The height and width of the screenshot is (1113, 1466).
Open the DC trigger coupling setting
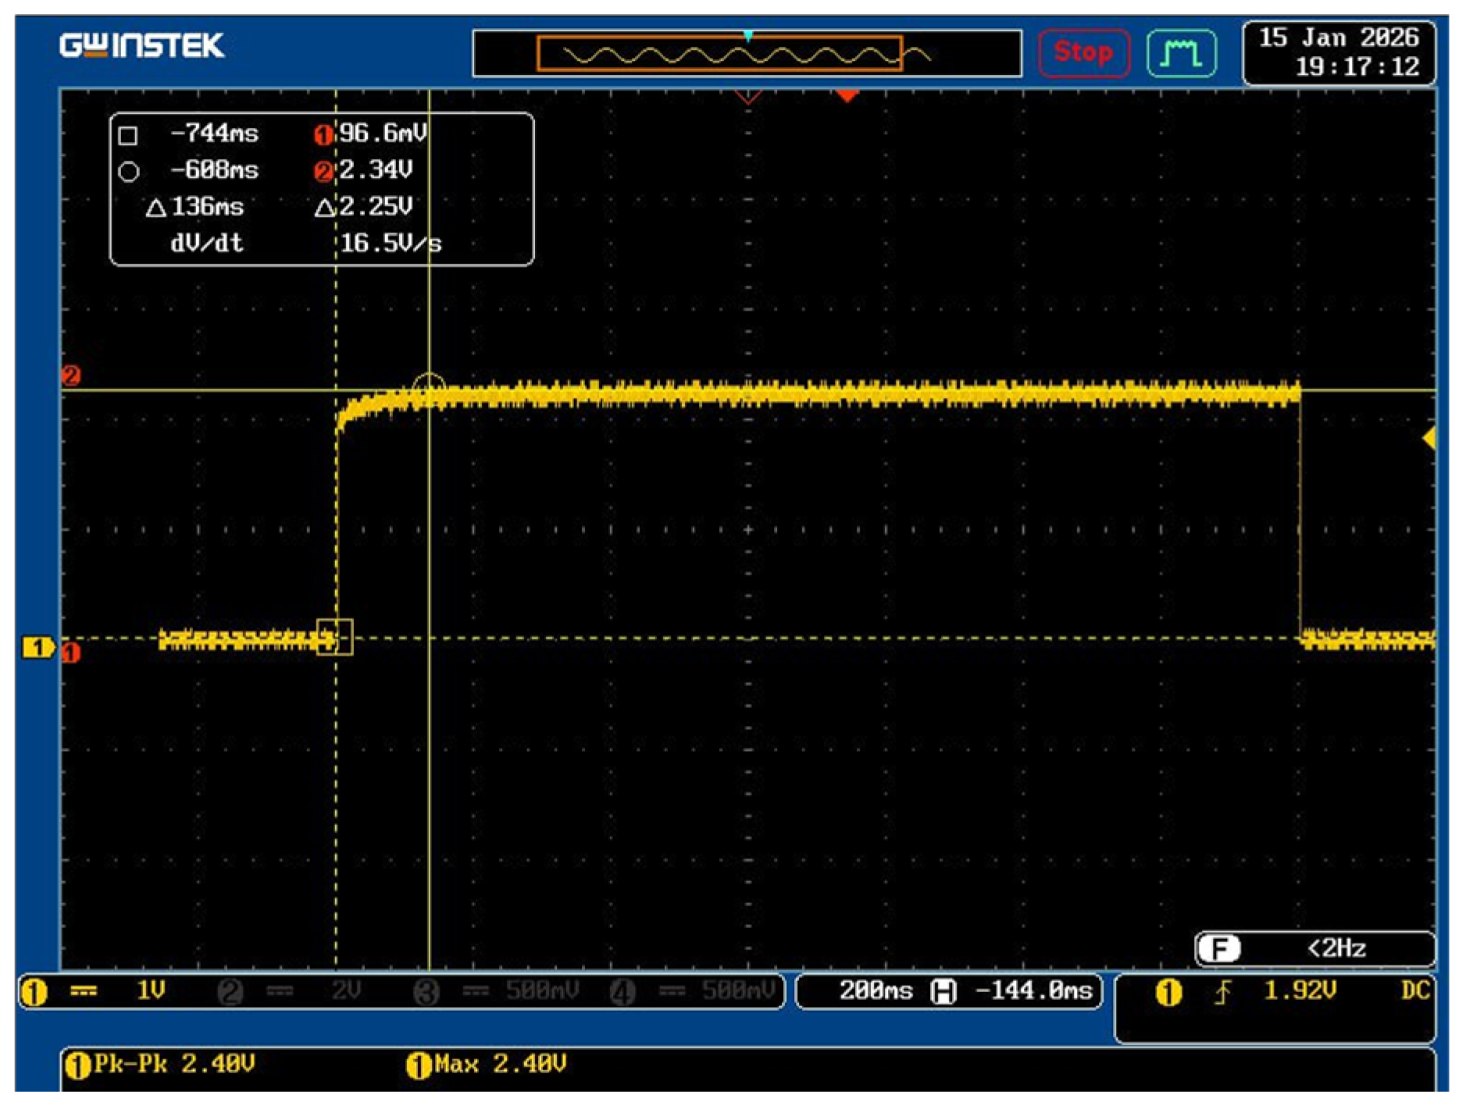[x=1414, y=991]
